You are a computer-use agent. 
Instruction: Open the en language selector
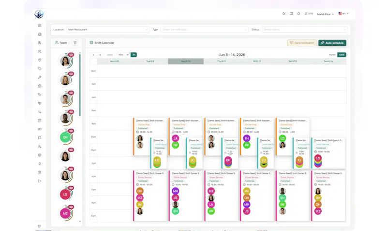343,14
